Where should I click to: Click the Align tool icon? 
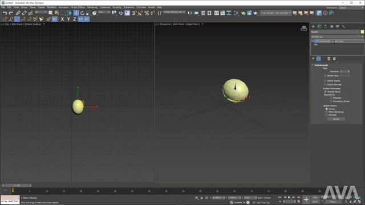pyautogui.click(x=196, y=13)
